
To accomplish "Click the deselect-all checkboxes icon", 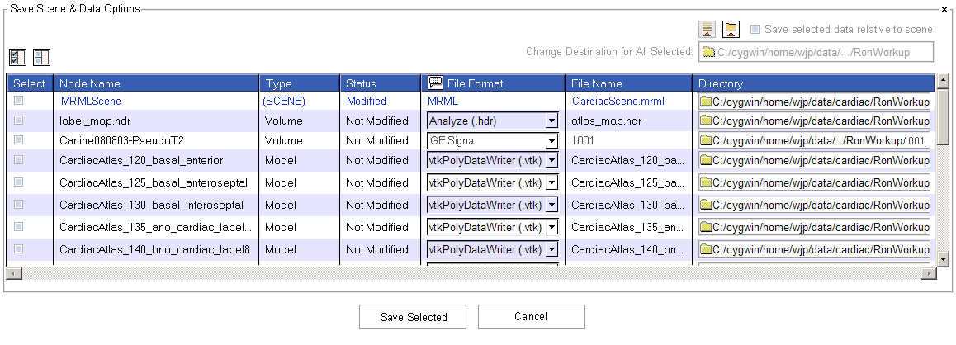I will coord(41,57).
